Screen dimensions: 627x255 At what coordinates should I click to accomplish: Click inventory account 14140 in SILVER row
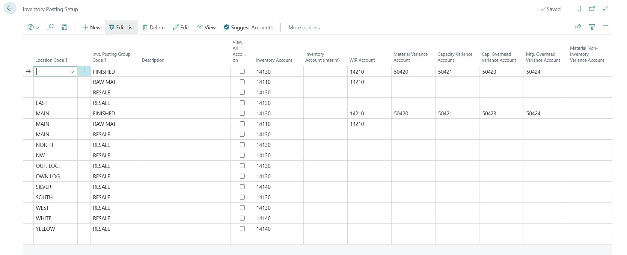(x=263, y=187)
